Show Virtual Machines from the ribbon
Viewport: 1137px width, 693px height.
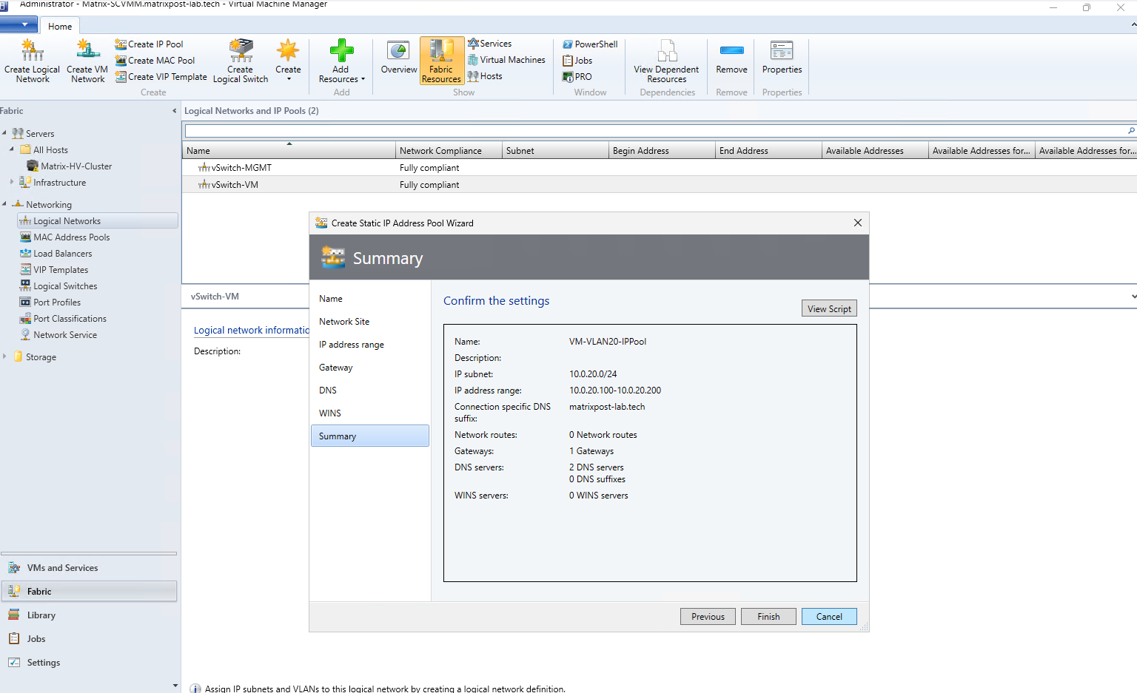point(506,60)
